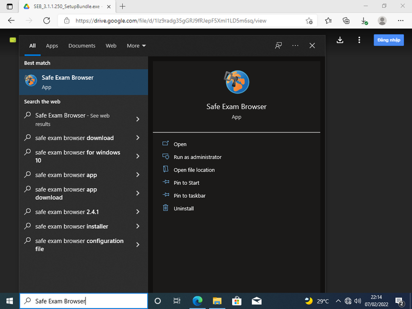Expand arrow for 'safe exam browser app' suggestion
This screenshot has height=309, width=412.
coord(138,175)
